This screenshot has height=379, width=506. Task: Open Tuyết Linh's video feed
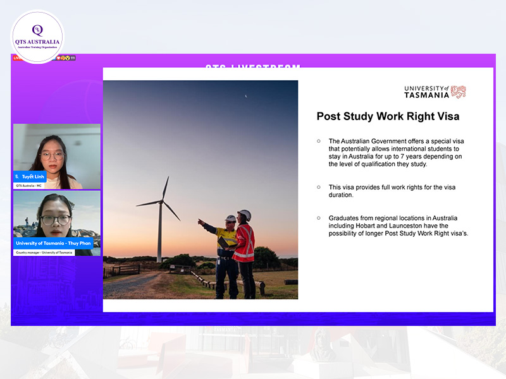pos(57,156)
